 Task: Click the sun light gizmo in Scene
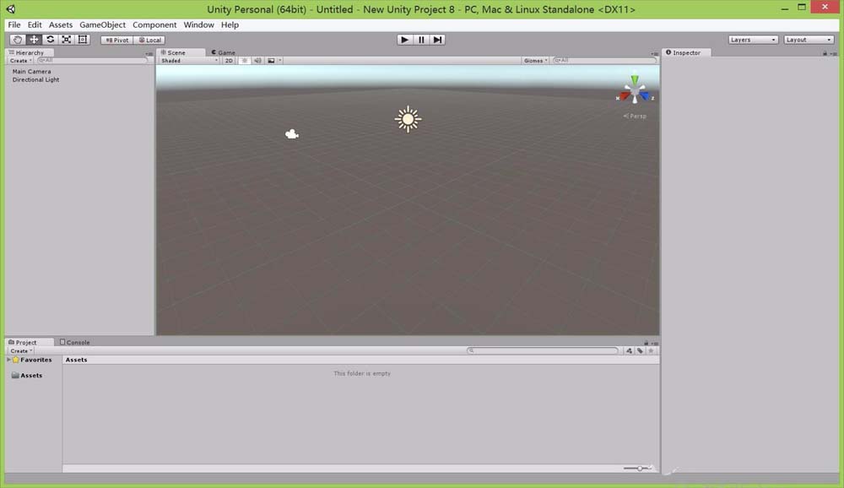(408, 119)
